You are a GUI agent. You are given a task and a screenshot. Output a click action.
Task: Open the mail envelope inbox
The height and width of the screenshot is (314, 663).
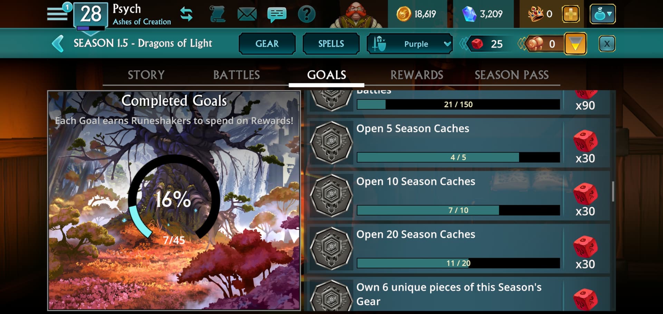(x=247, y=14)
